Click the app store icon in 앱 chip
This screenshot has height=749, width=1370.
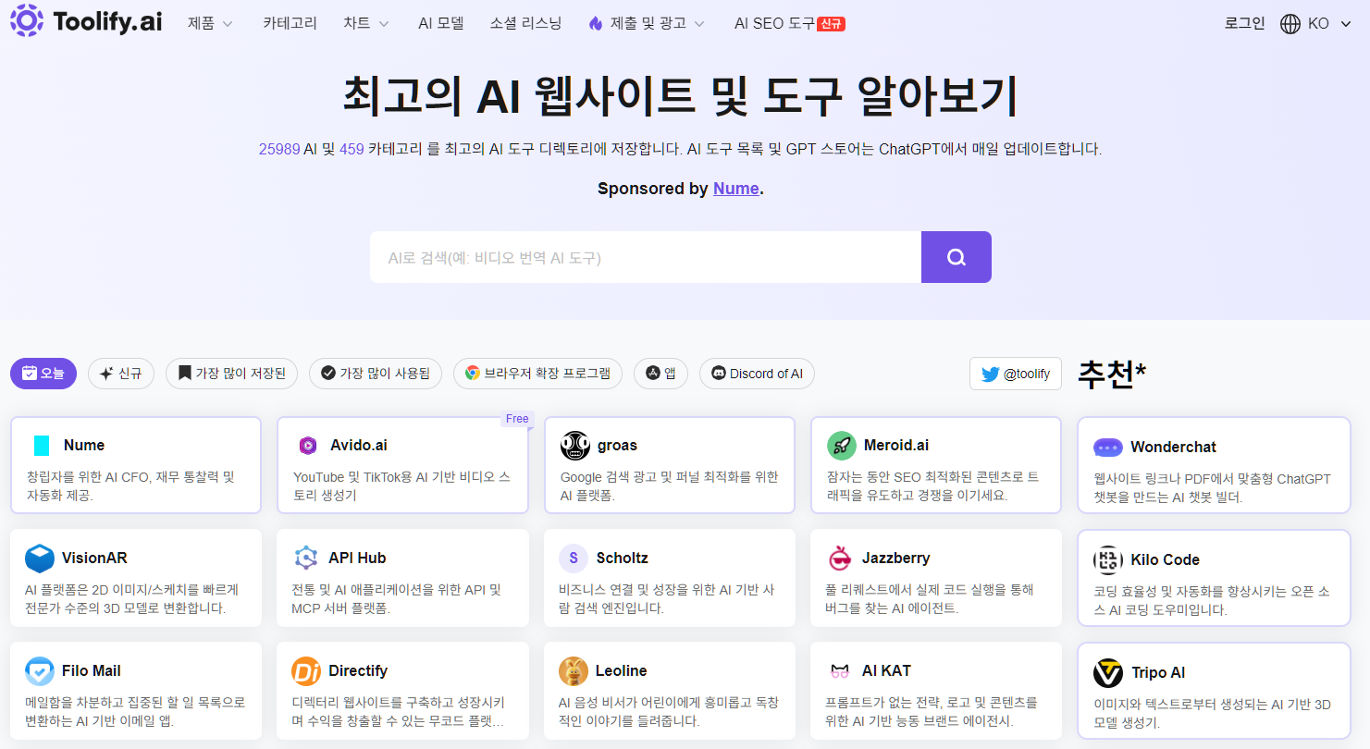point(653,374)
